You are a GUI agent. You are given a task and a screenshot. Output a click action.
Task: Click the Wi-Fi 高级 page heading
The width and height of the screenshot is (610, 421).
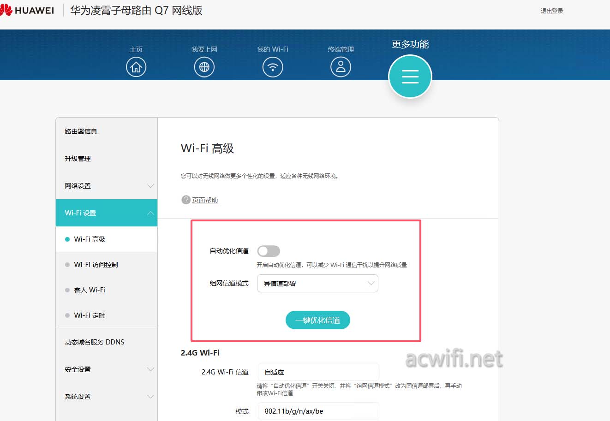click(207, 148)
